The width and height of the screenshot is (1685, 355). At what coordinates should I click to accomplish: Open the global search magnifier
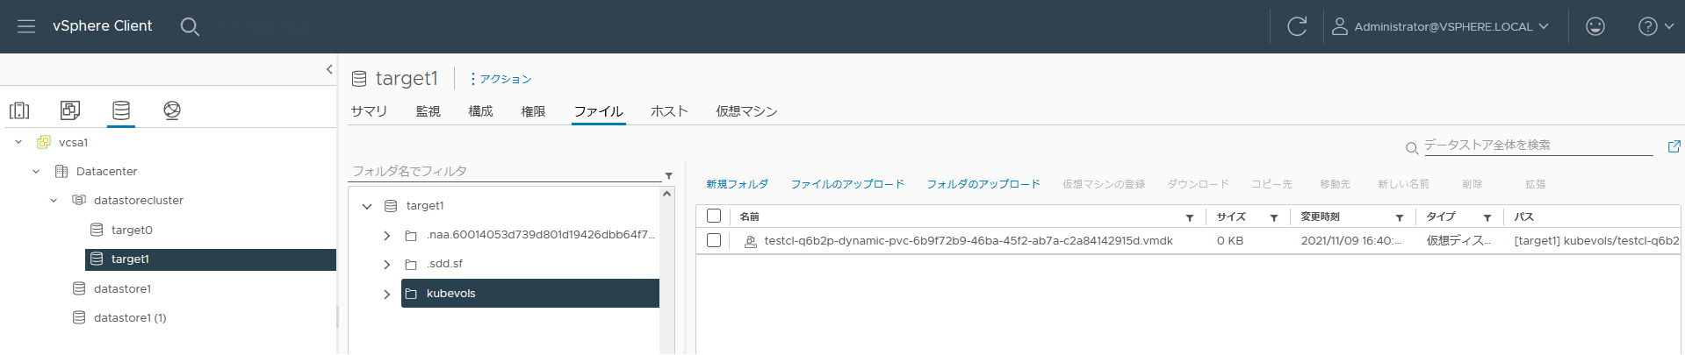tap(190, 26)
